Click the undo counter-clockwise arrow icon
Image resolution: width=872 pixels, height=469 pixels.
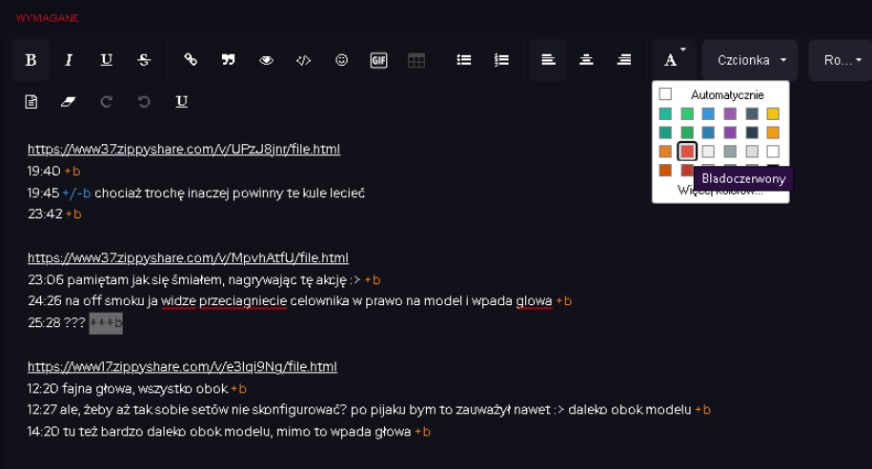[x=144, y=102]
